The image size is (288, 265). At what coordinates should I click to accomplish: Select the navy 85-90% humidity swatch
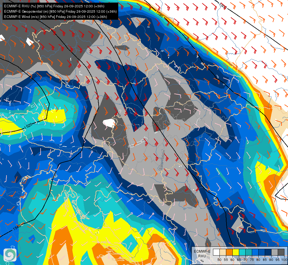pos(268,252)
